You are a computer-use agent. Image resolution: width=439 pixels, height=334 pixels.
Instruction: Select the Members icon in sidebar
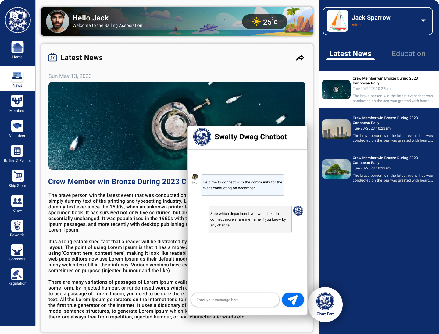pyautogui.click(x=17, y=101)
